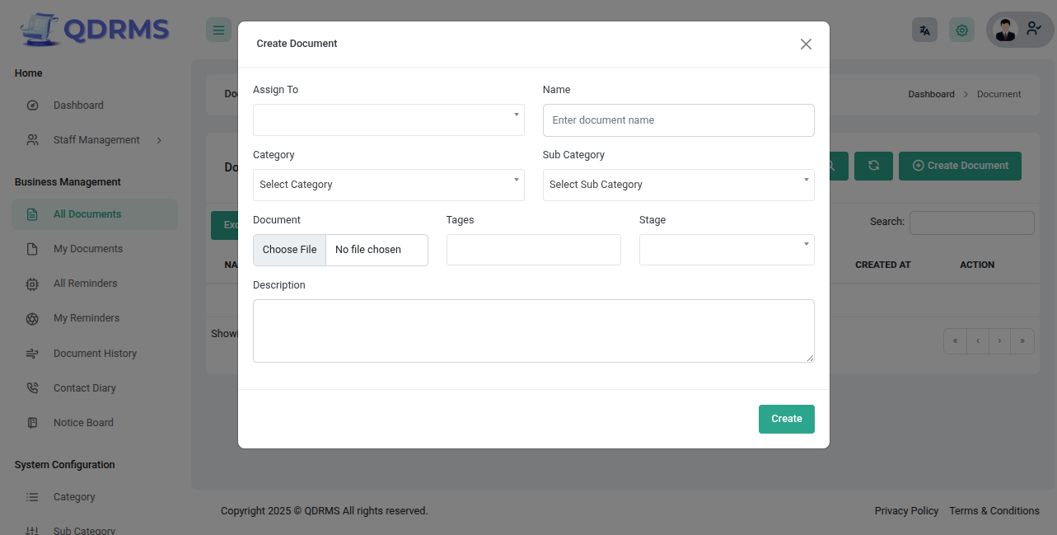The image size is (1057, 535).
Task: Click the hamburger menu toggle icon
Action: (218, 31)
